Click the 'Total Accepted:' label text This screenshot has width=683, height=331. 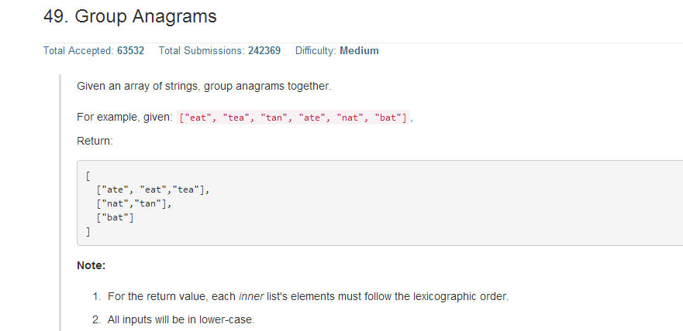pos(78,51)
